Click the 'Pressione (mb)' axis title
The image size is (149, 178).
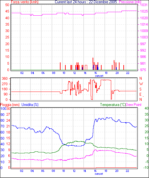130,2
